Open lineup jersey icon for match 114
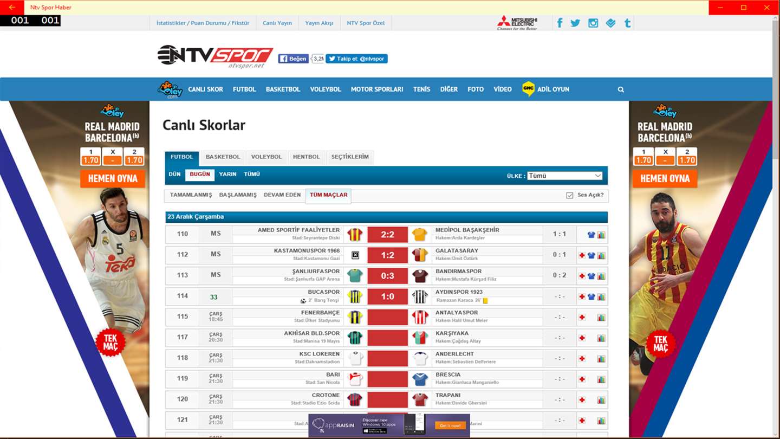 pos(591,297)
